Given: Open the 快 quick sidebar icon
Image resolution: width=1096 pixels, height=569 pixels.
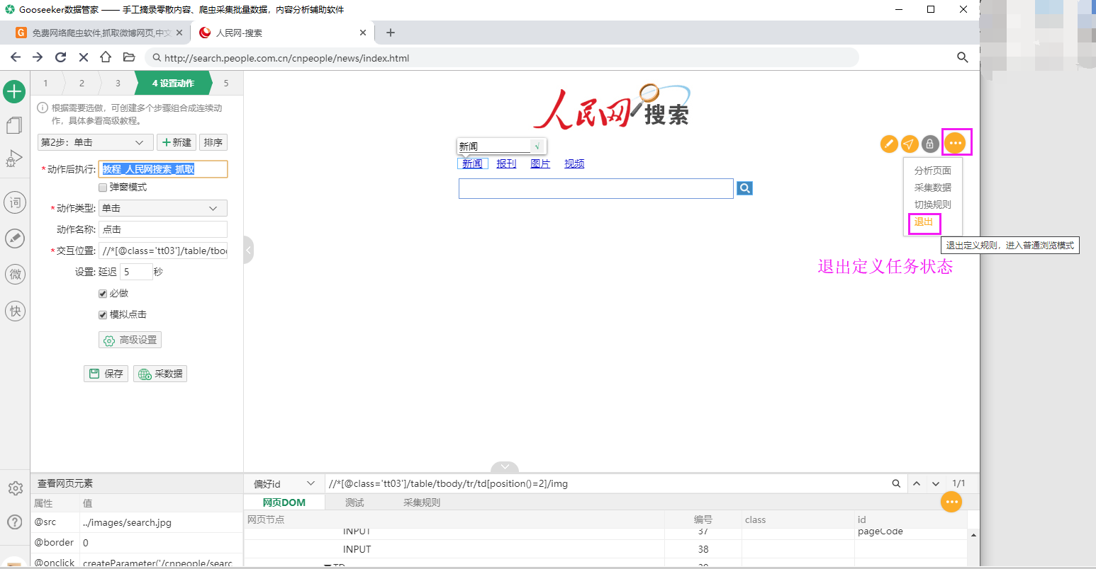Looking at the screenshot, I should (x=15, y=311).
